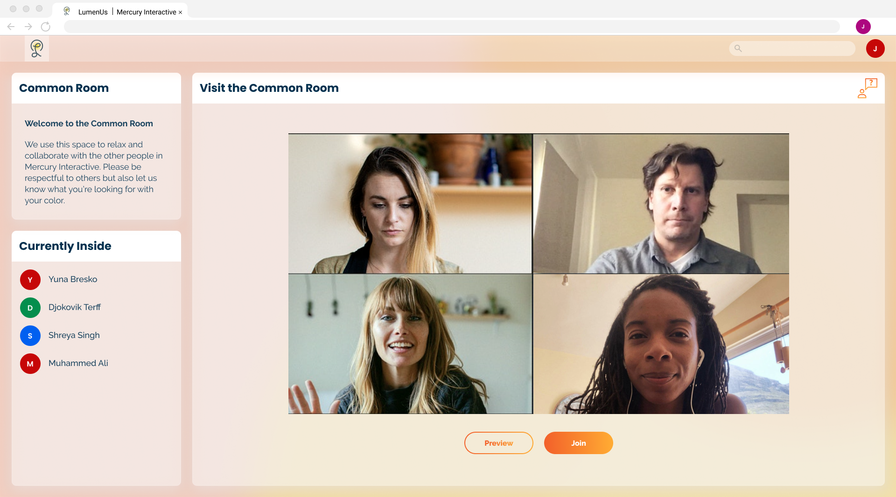Close the Mercury Interactive browser tab
The height and width of the screenshot is (497, 896).
click(180, 13)
